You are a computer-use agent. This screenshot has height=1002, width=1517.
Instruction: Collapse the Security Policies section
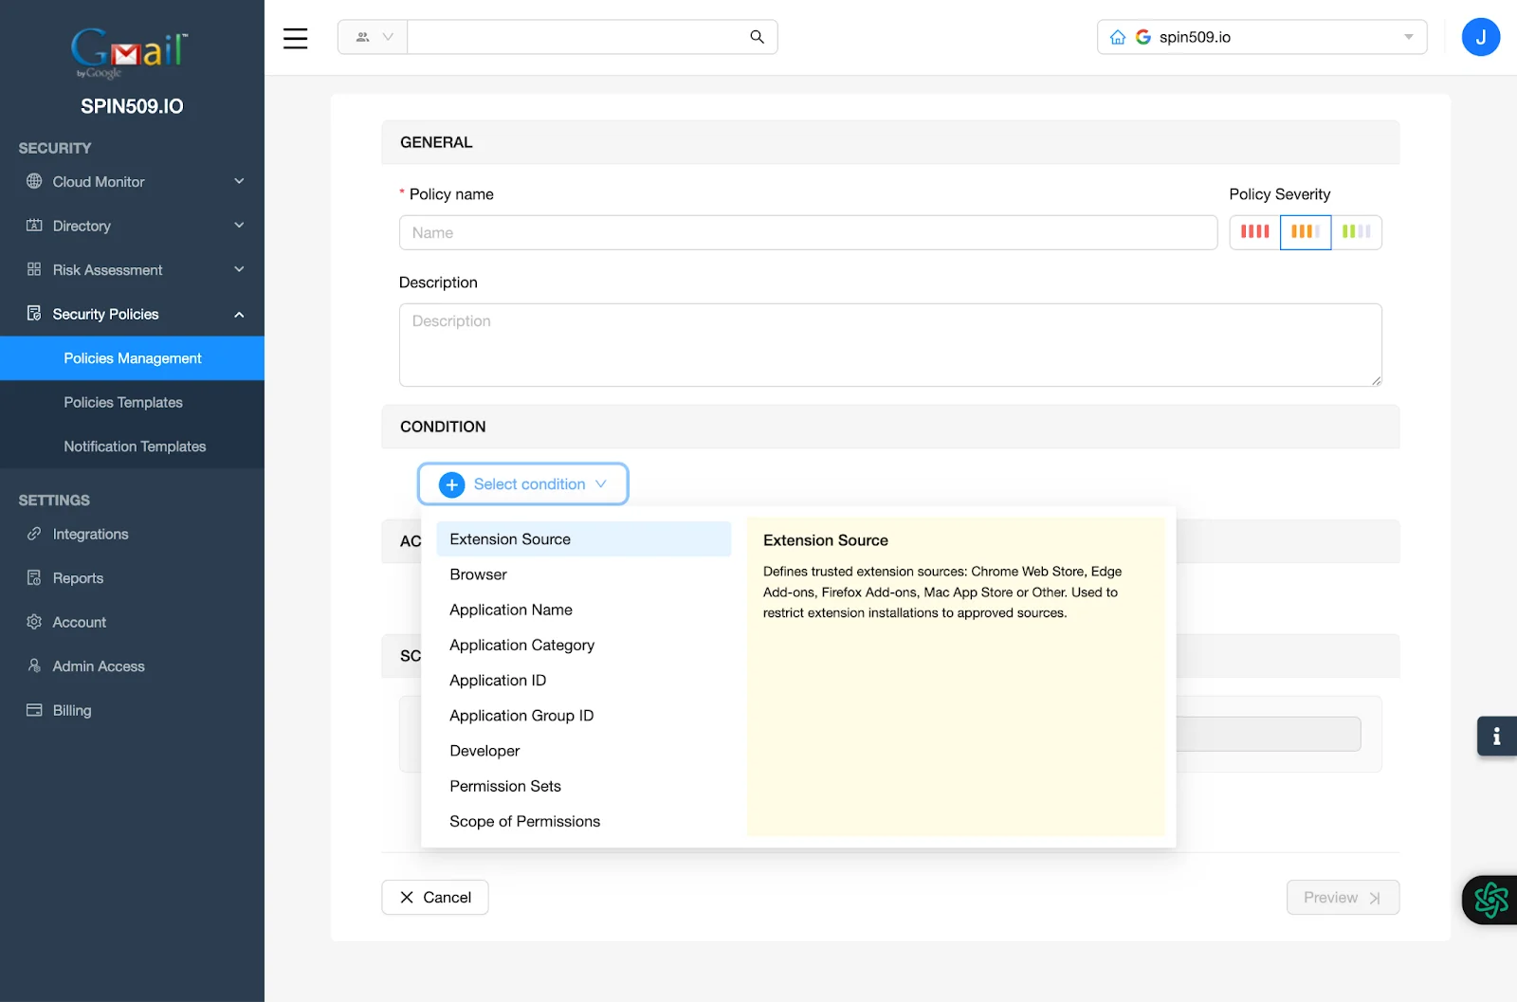[x=239, y=314]
